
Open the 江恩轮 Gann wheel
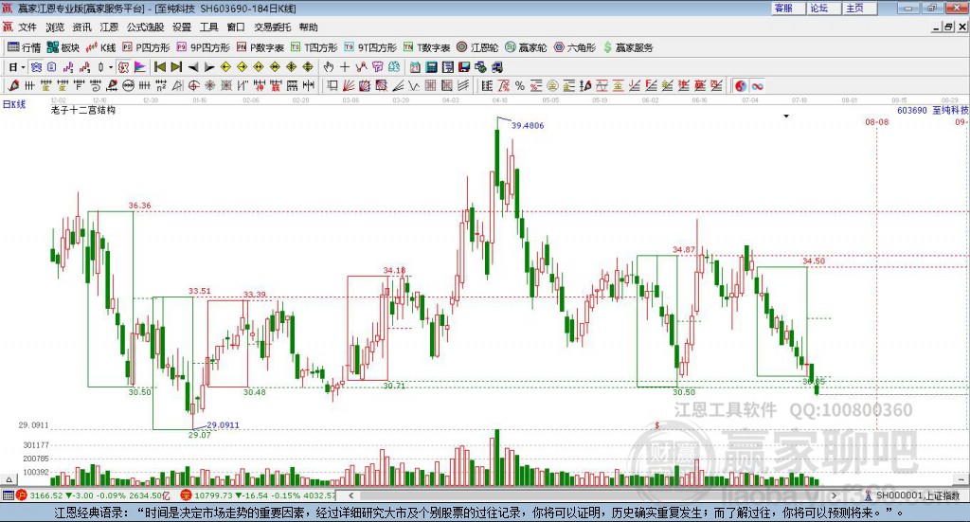click(477, 47)
